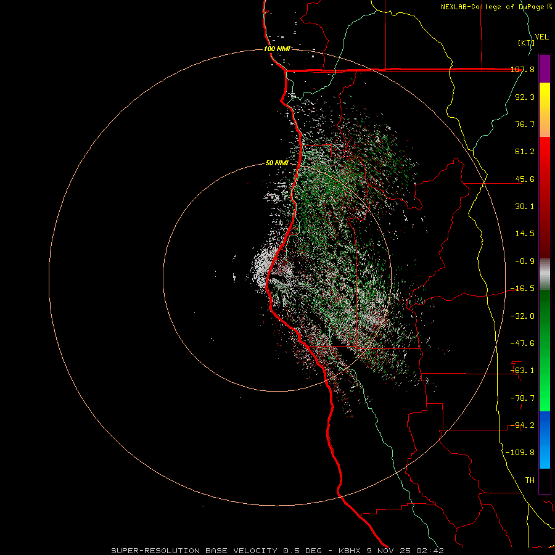The image size is (555, 555).
Task: Click the 30.1 velocity scale value
Action: pos(525,207)
